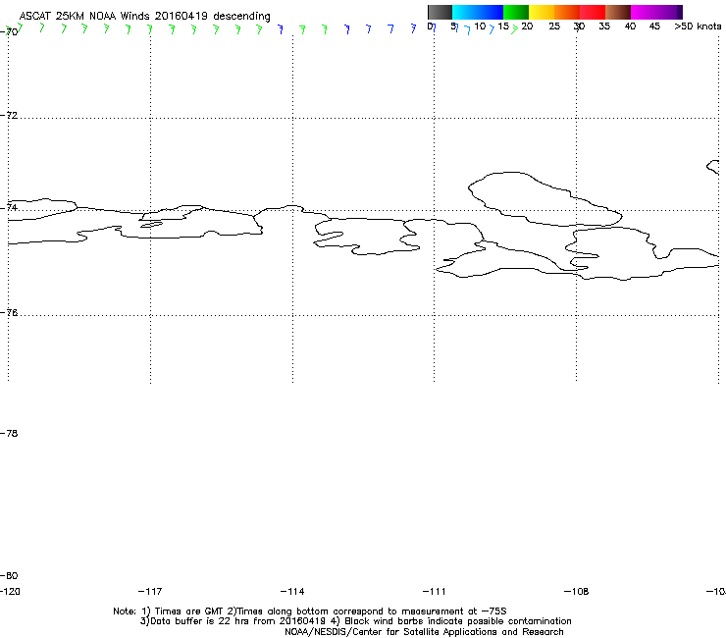Click the ASCAT 25KM NOAA Winds title

tap(145, 16)
